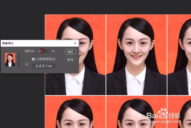Close the 图案填充 dialog
The image size is (191, 128).
pos(75,43)
